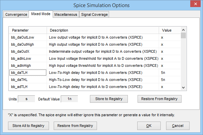Screen dimensions: 203x135
Task: Confirm with the OK button
Action: [149, 126]
